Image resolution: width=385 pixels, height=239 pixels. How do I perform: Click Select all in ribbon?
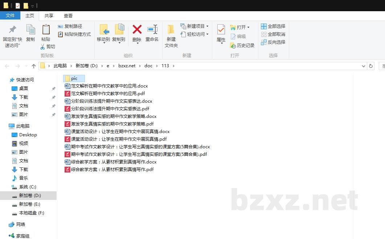pyautogui.click(x=273, y=26)
